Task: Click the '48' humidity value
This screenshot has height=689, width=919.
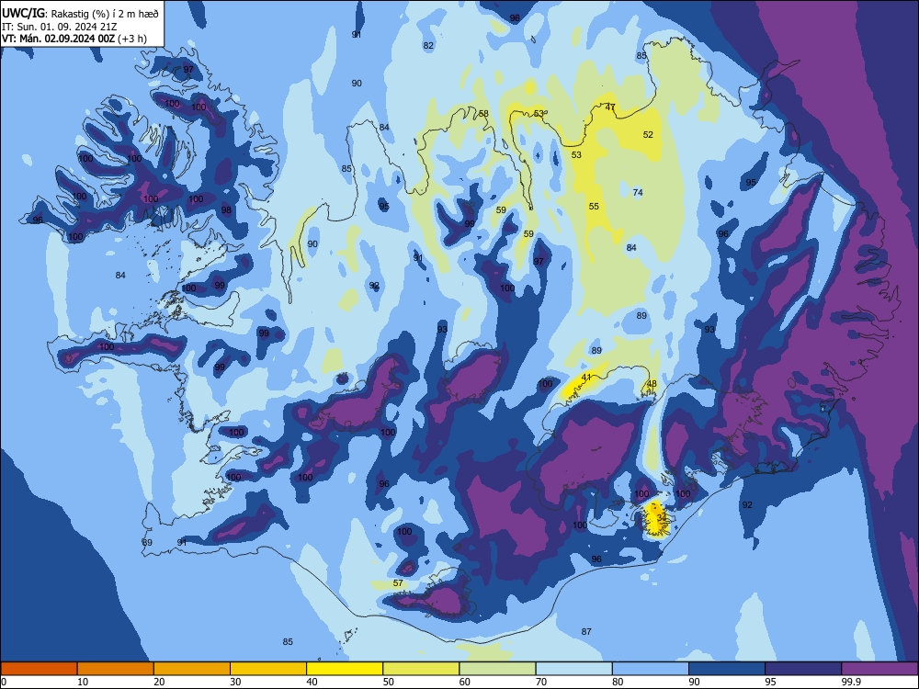Action: [x=652, y=384]
